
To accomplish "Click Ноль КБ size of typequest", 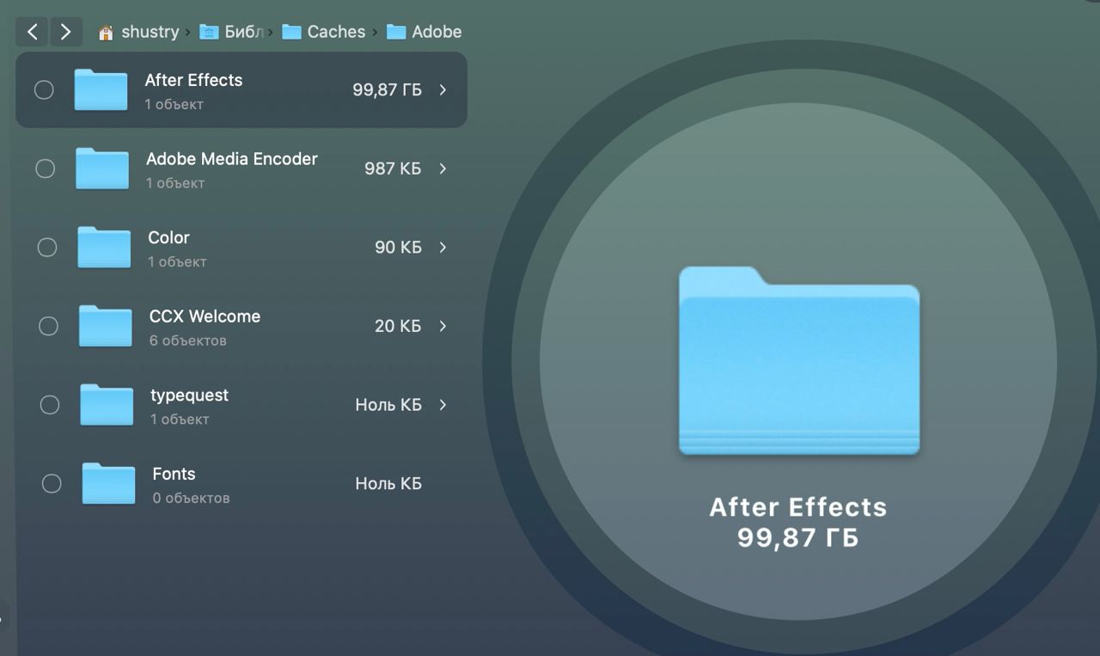I will click(x=388, y=405).
